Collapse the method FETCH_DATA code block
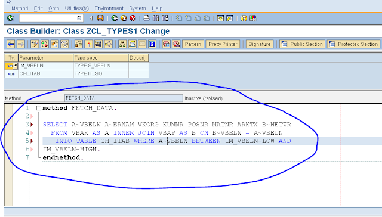382x217 pixels. coord(38,108)
